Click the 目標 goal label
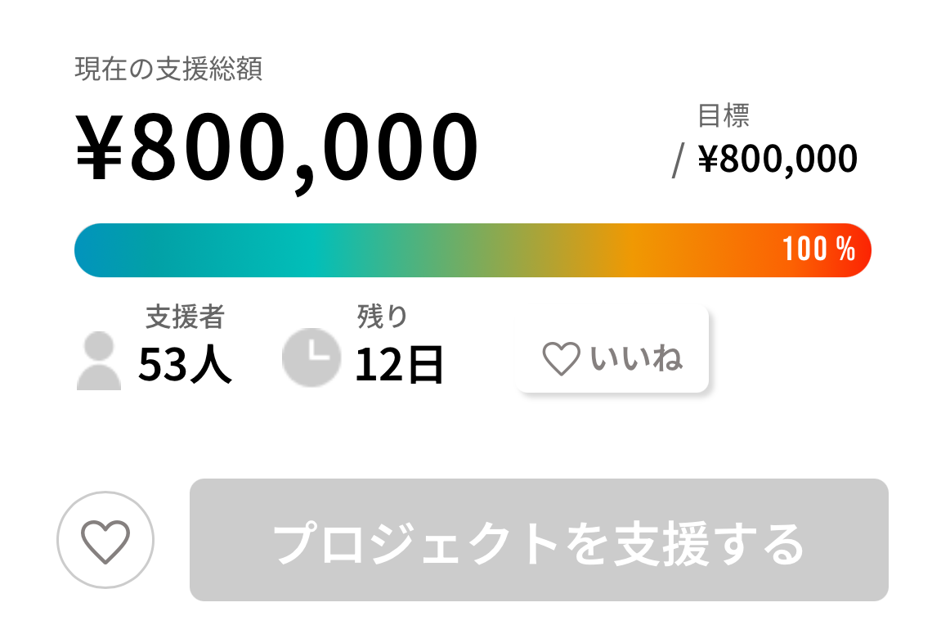The width and height of the screenshot is (950, 634). coord(724,115)
